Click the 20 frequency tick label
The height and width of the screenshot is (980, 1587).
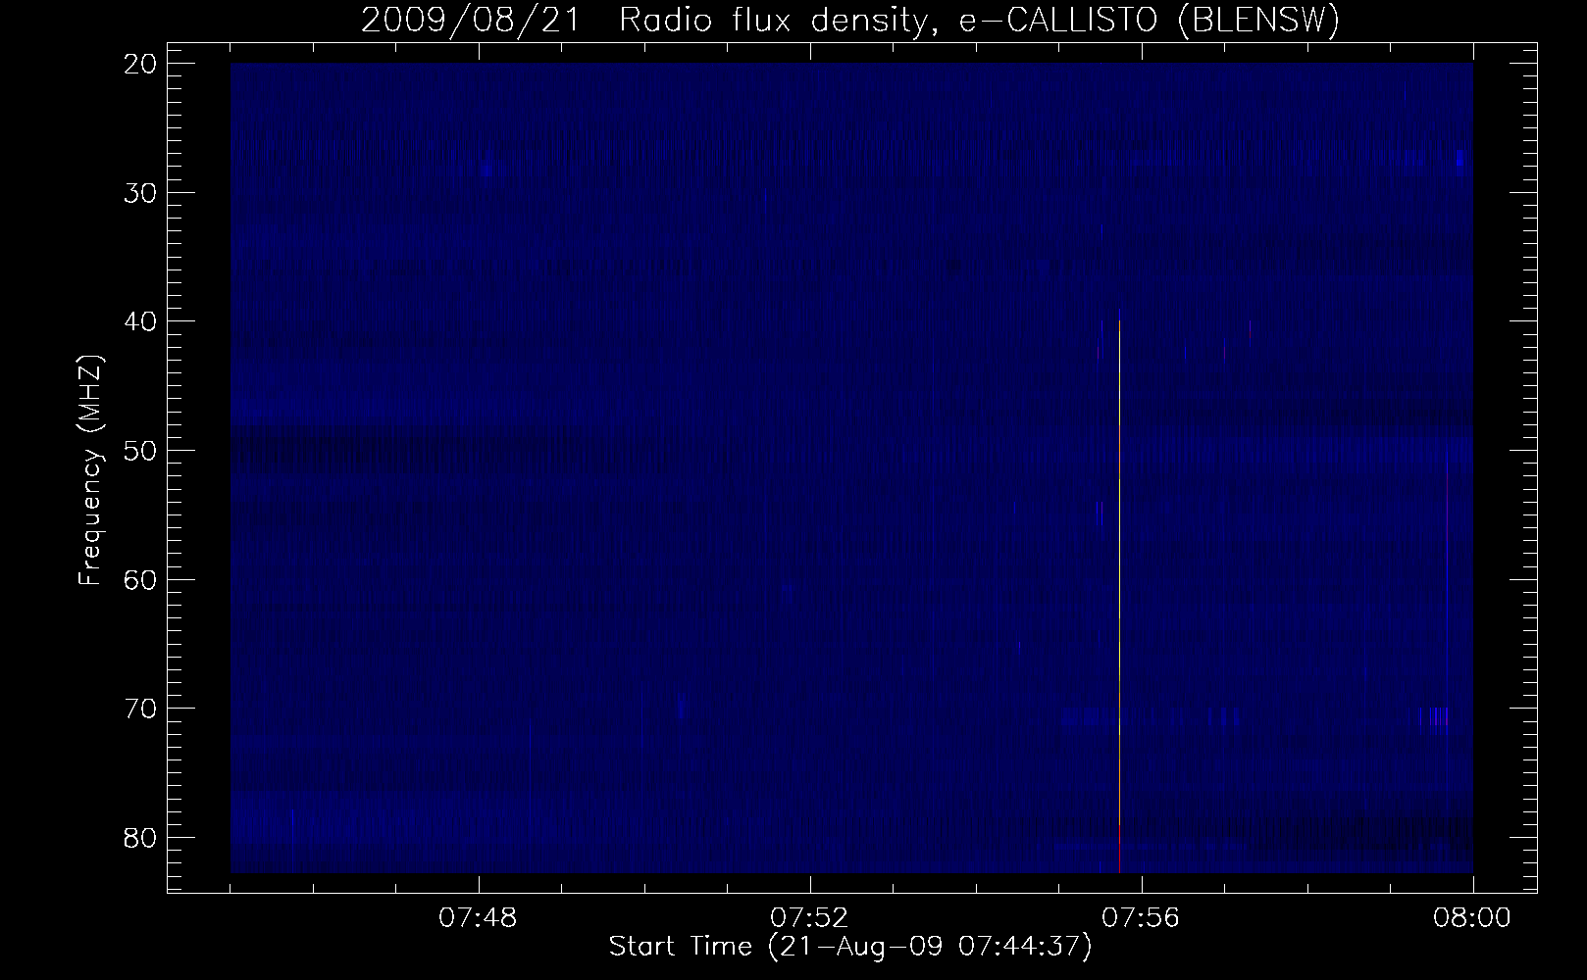[x=138, y=64]
